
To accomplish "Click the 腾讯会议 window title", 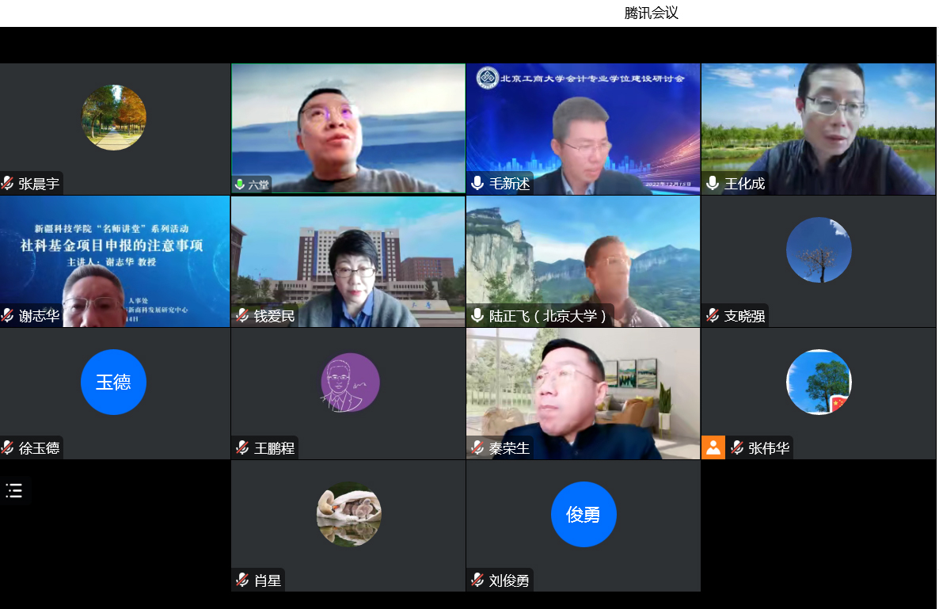I will (651, 13).
